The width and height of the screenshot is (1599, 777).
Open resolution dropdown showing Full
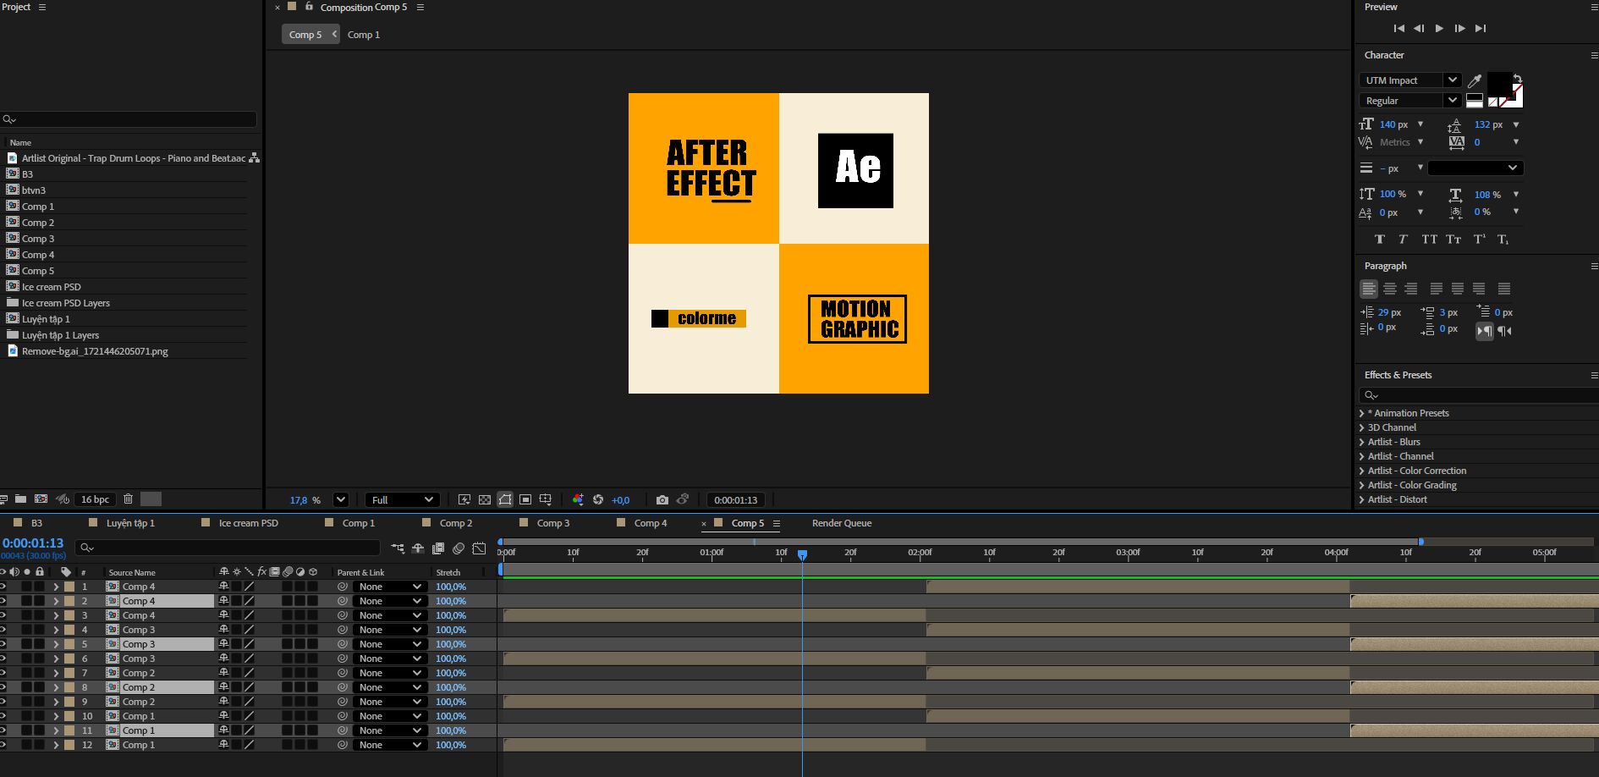click(402, 500)
